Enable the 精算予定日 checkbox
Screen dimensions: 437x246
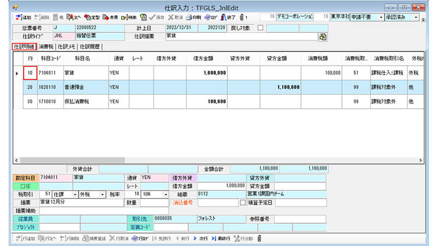244,202
